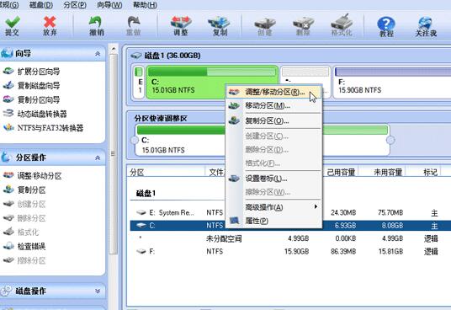
Task: Click the 关注我 follow icon
Action: coord(426,26)
